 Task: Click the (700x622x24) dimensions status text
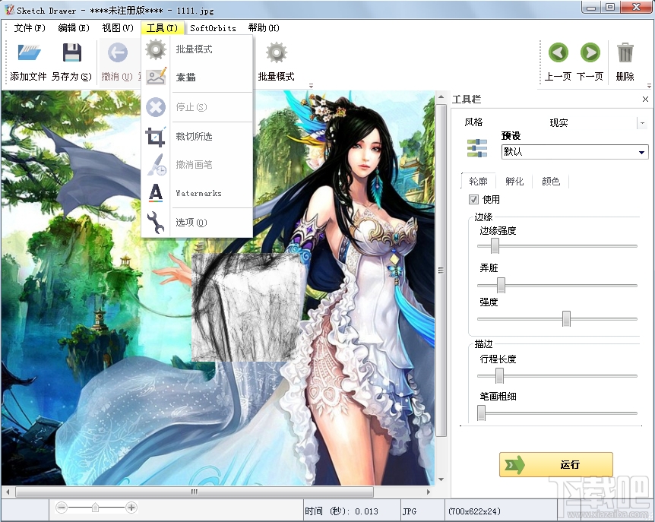[x=474, y=511]
